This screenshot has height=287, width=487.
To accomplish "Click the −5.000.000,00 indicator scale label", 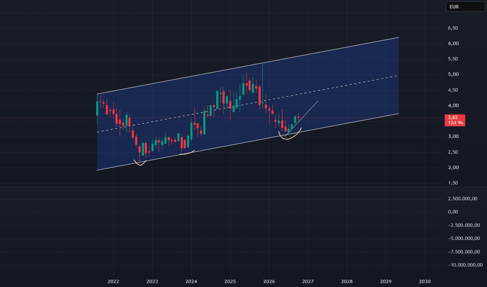I will 463,238.
